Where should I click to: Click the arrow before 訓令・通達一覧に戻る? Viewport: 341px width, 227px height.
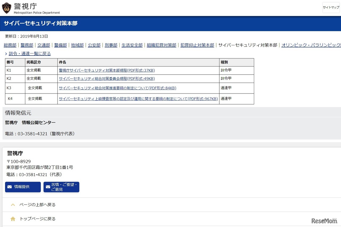(6, 54)
